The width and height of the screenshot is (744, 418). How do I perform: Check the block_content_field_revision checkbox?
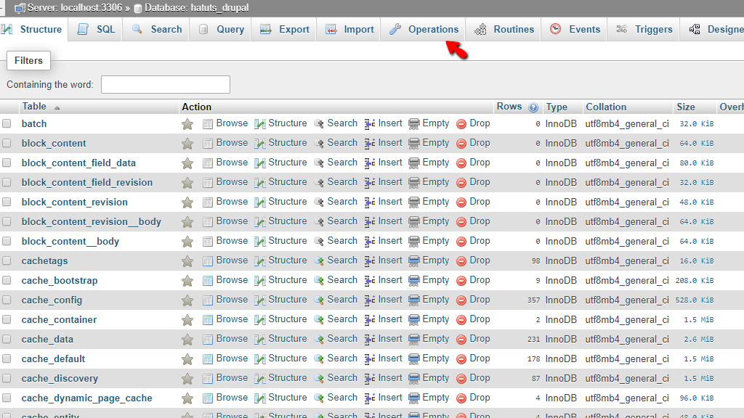pos(7,182)
